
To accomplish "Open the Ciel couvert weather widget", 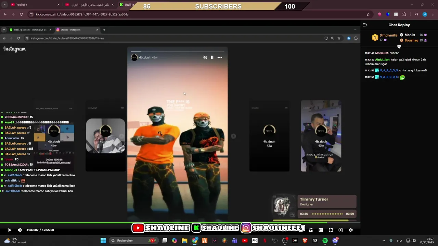I will point(15,241).
